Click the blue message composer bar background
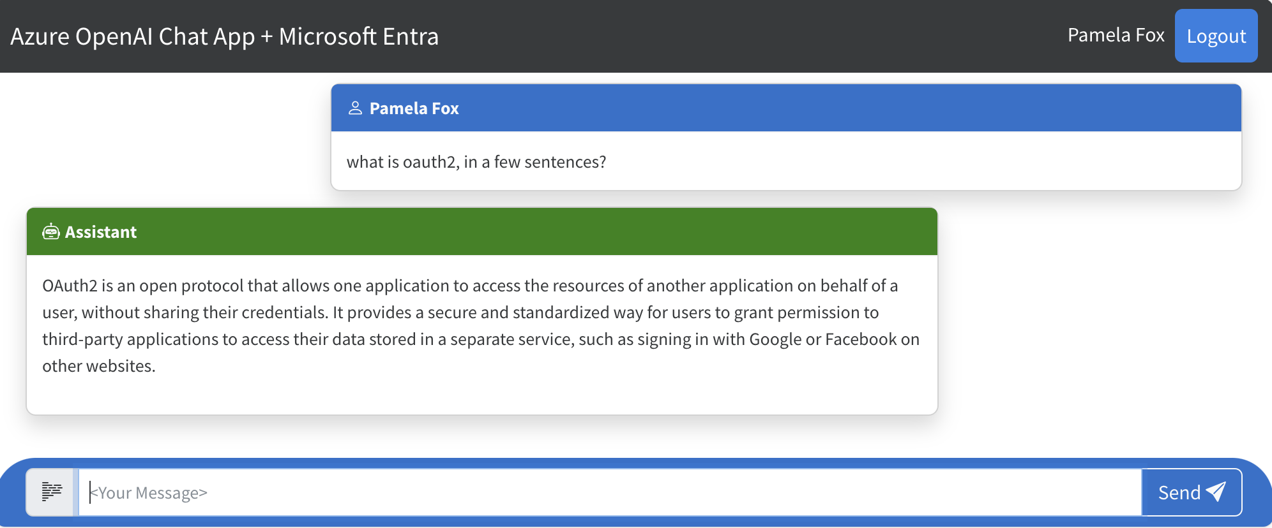This screenshot has height=528, width=1272. click(636, 463)
